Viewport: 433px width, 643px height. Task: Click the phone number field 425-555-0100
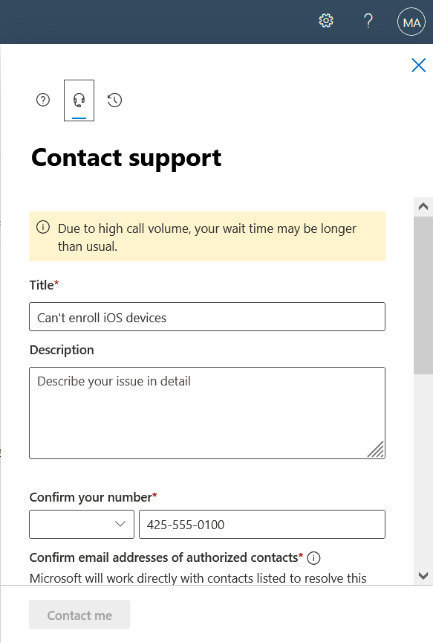(x=262, y=524)
